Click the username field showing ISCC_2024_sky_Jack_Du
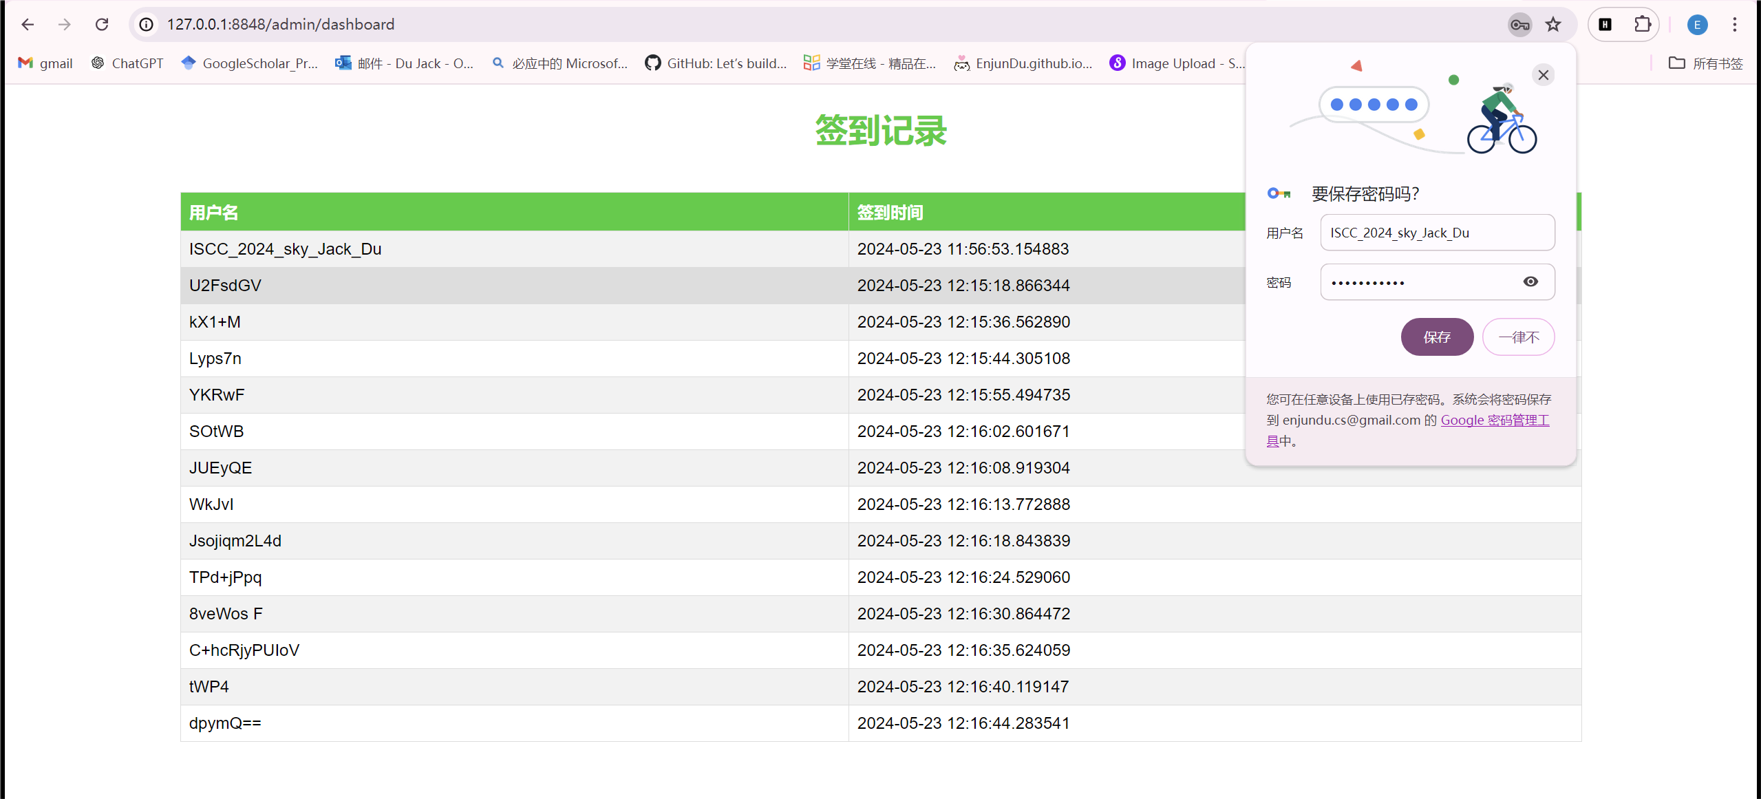Screen dimensions: 1761x799 [1437, 232]
